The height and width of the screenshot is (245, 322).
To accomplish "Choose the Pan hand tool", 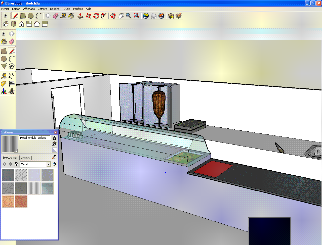I will tap(121, 16).
